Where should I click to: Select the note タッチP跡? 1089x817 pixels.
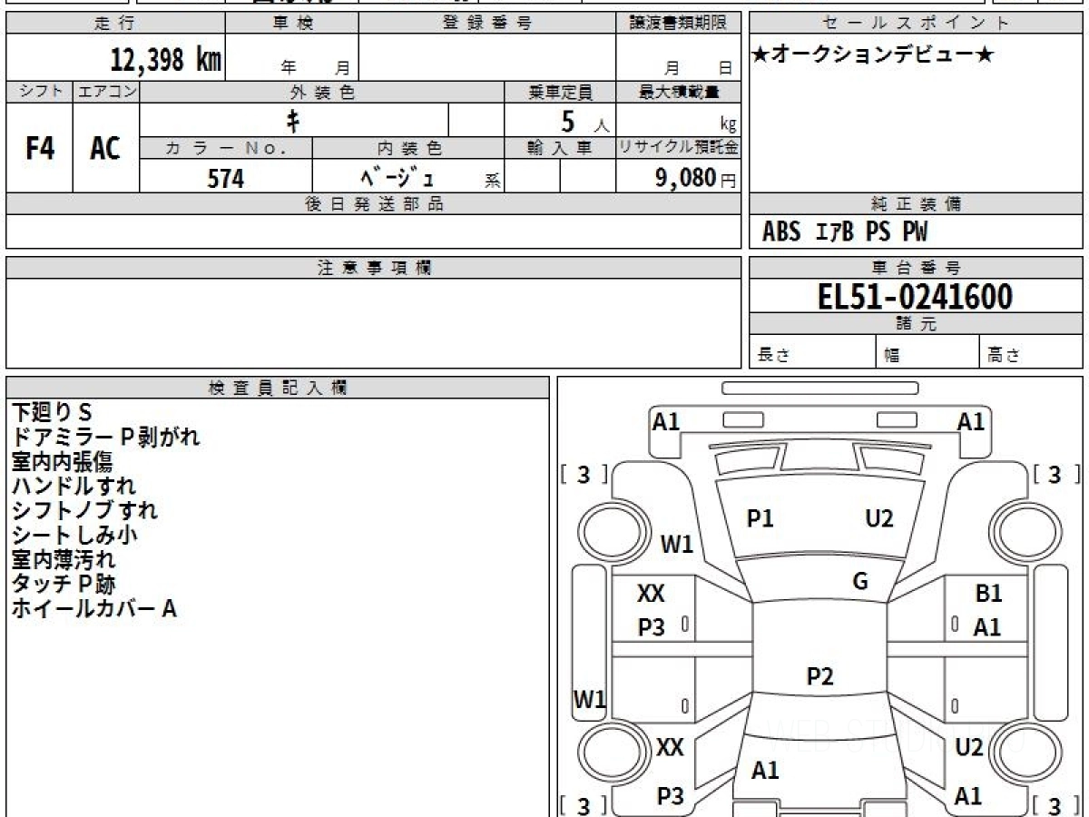(63, 585)
